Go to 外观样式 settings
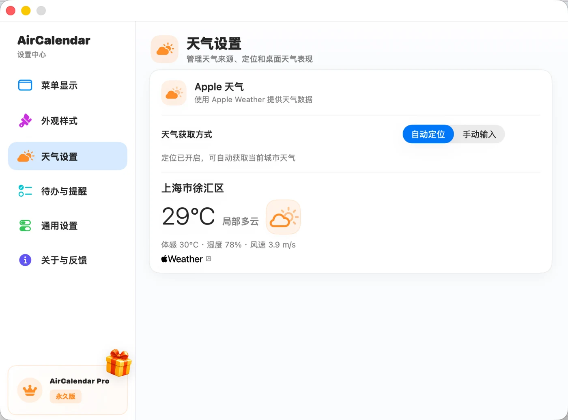Viewport: 568px width, 420px height. click(x=68, y=121)
